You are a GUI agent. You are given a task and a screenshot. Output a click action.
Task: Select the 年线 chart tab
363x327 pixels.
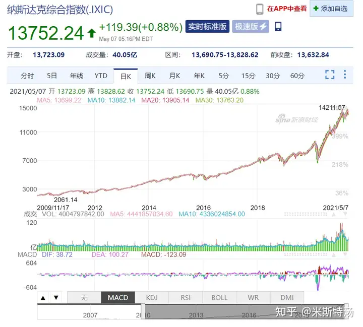pyautogui.click(x=77, y=76)
